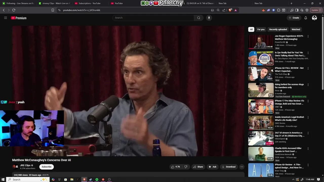
Task: Click the browser address bar URL
Action: pos(82,10)
